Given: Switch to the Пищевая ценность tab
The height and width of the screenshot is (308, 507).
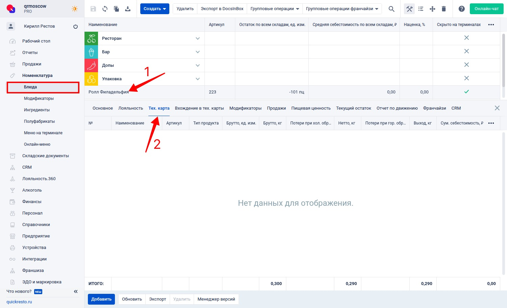Looking at the screenshot, I should pos(311,108).
